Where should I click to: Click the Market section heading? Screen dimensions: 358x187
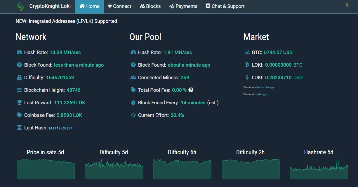(x=256, y=37)
